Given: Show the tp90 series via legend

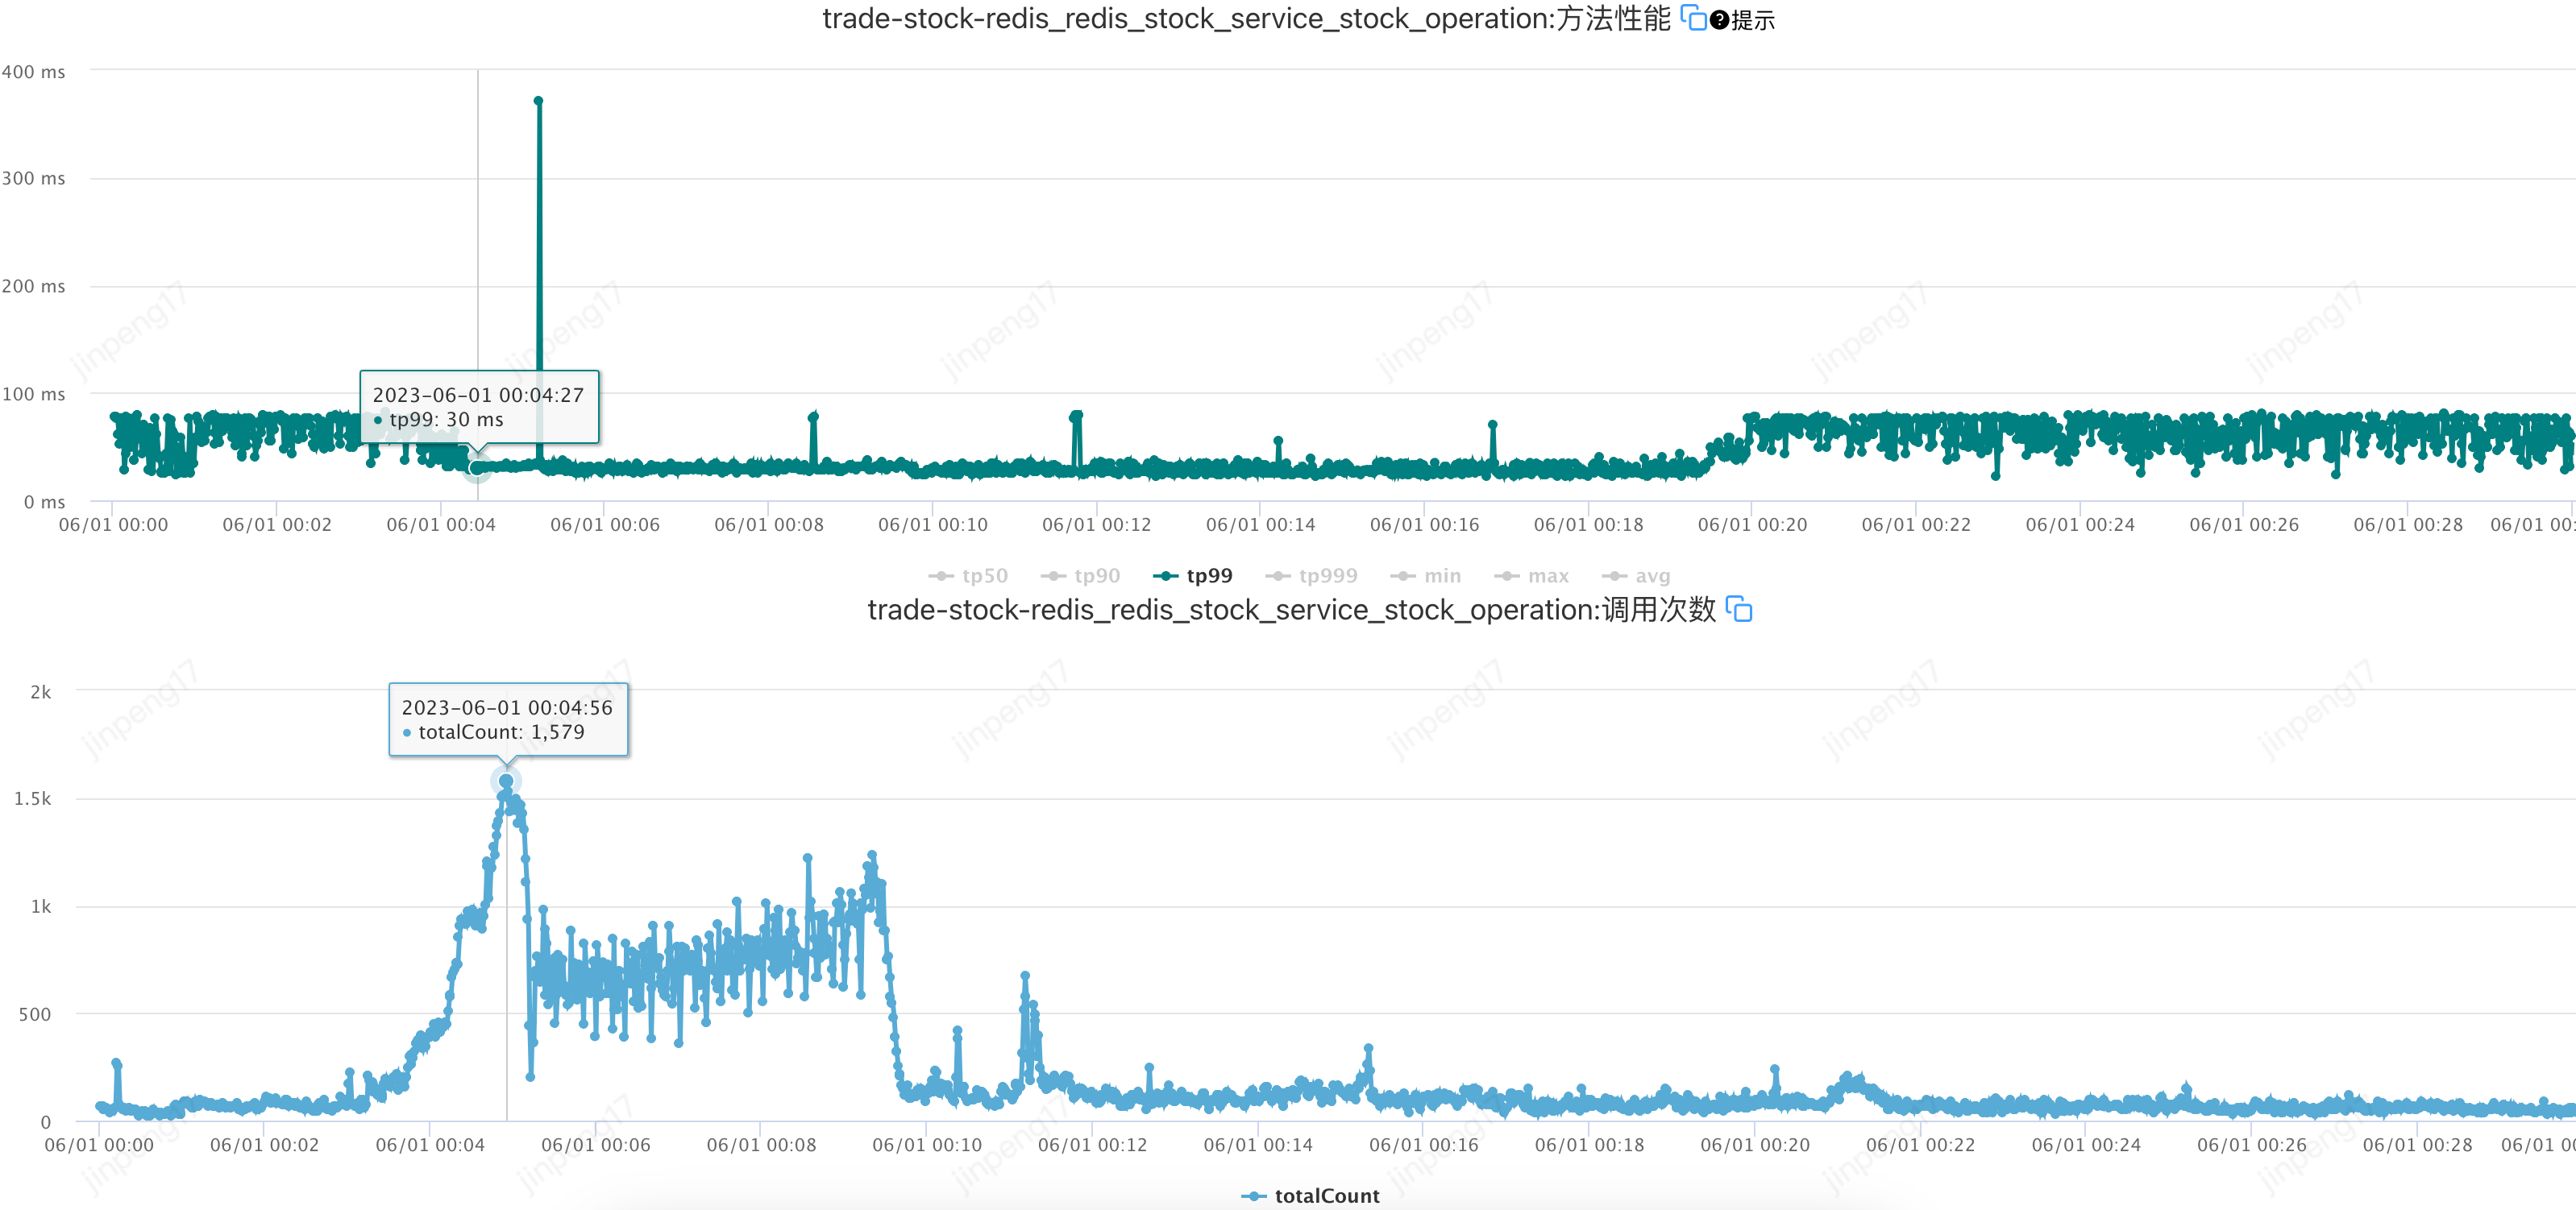Looking at the screenshot, I should click(x=1096, y=575).
